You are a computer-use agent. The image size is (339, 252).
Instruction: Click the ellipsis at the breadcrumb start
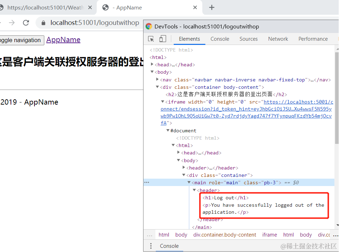point(149,236)
